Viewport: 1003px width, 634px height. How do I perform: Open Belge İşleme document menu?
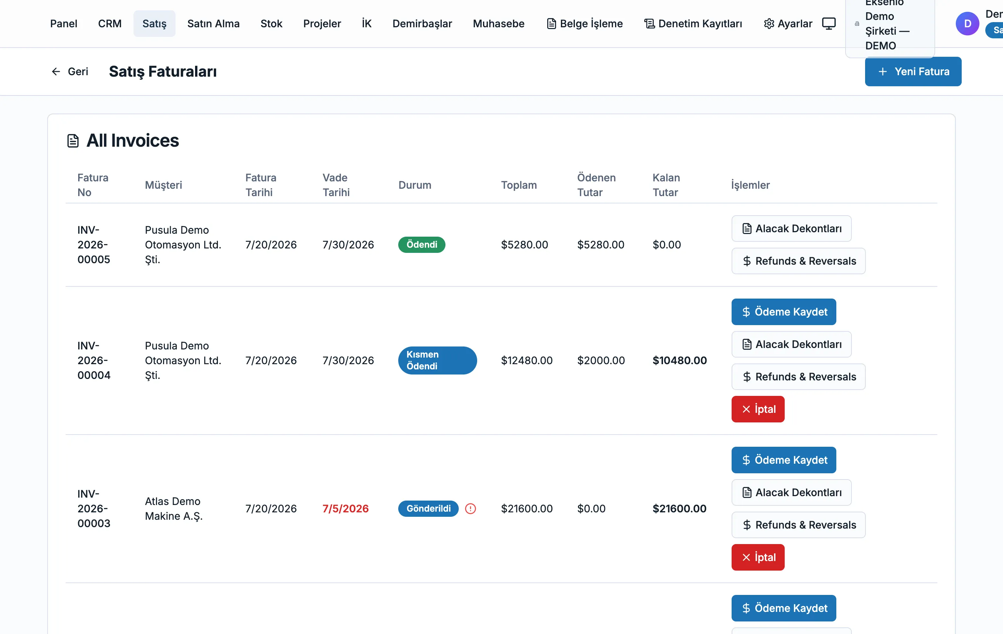coord(584,24)
